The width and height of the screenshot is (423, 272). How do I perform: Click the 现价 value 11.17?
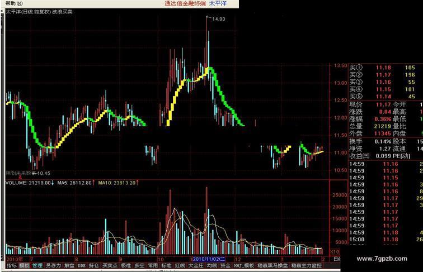point(383,104)
